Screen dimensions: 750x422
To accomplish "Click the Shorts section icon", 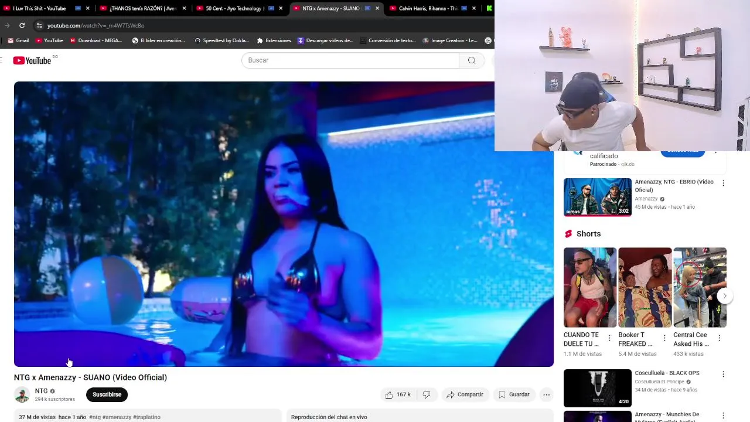I will 568,234.
